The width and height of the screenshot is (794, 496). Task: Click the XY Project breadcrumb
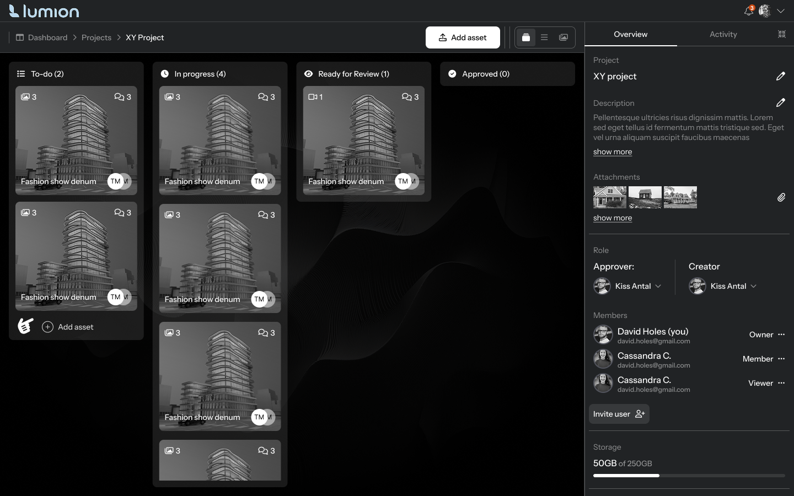pyautogui.click(x=145, y=37)
